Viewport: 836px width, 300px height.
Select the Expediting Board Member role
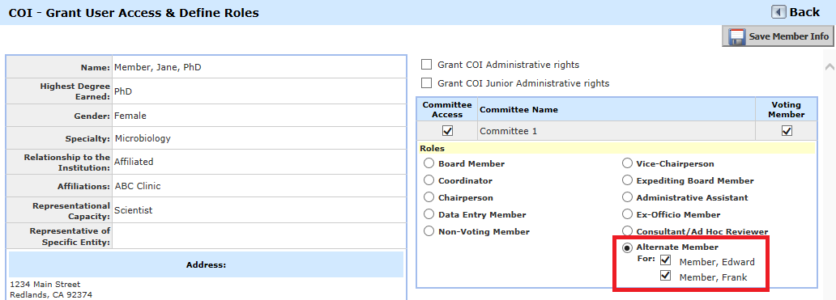pos(627,180)
